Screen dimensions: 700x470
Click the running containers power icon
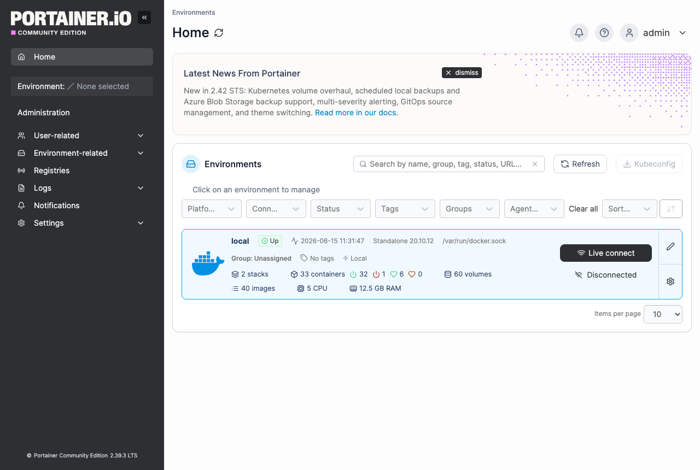coord(353,274)
